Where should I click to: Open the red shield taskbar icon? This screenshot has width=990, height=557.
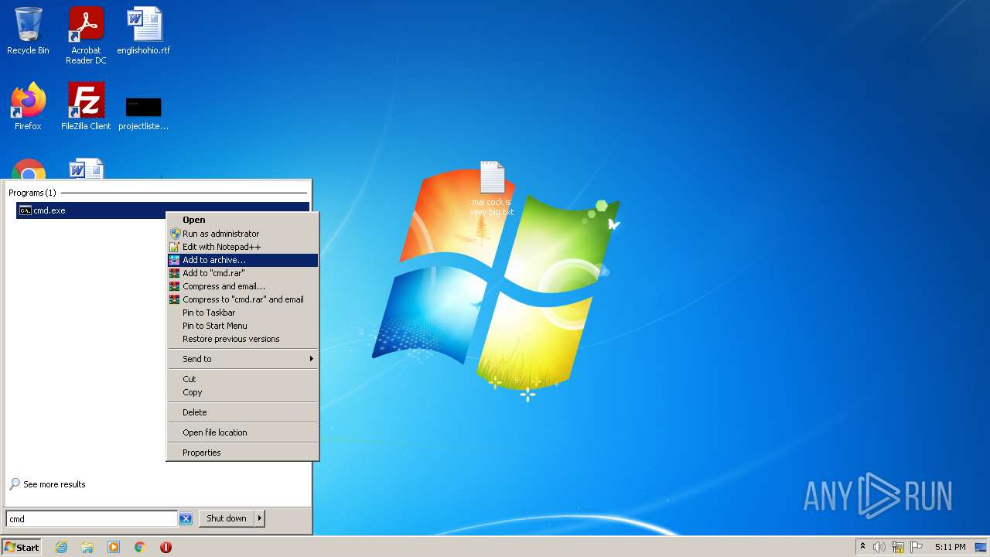166,547
